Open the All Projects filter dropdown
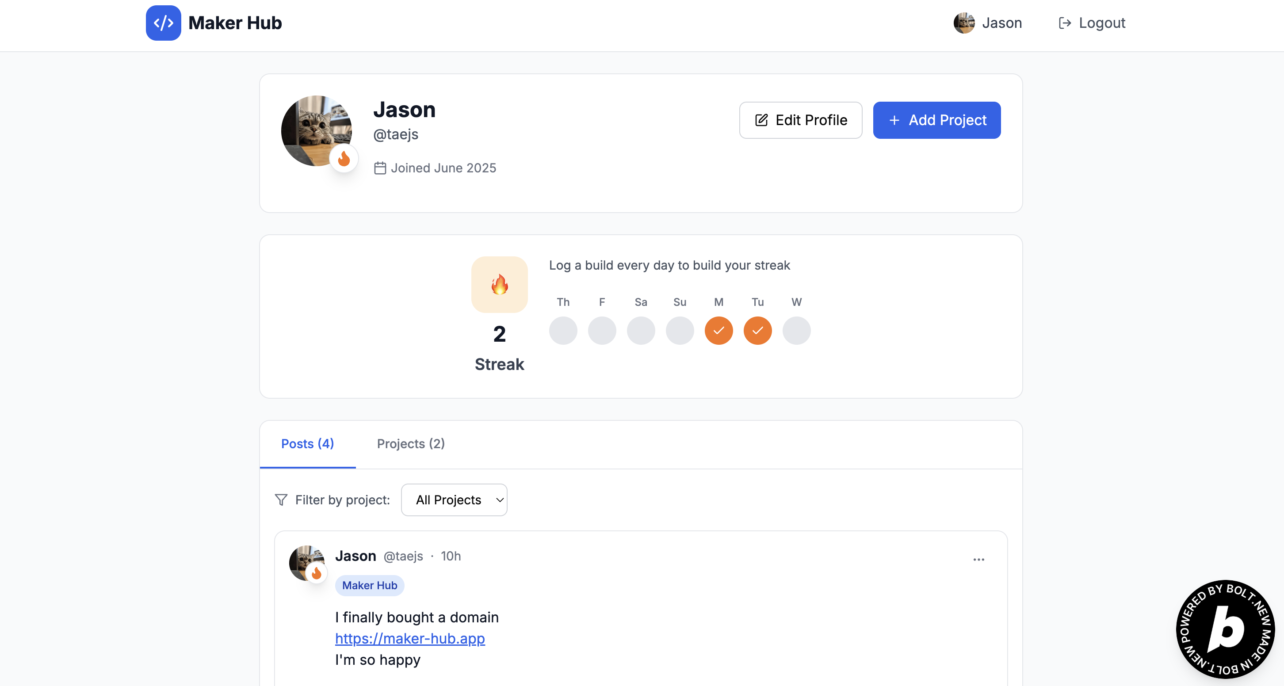The height and width of the screenshot is (686, 1284). point(454,499)
